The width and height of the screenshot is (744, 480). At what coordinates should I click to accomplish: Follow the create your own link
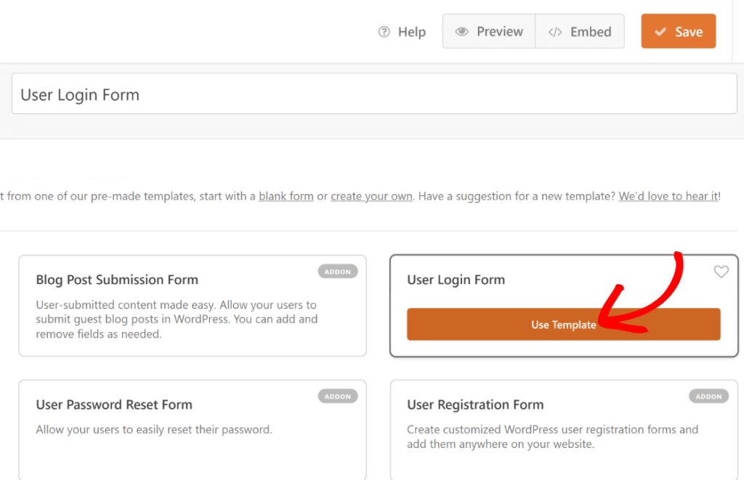371,196
